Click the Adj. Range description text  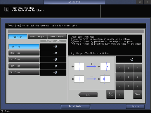(89, 53)
